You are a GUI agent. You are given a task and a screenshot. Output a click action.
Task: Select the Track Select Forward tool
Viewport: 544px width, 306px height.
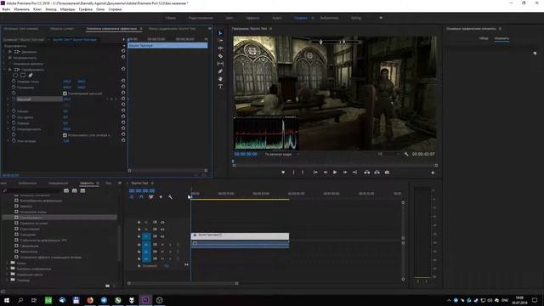tap(220, 41)
